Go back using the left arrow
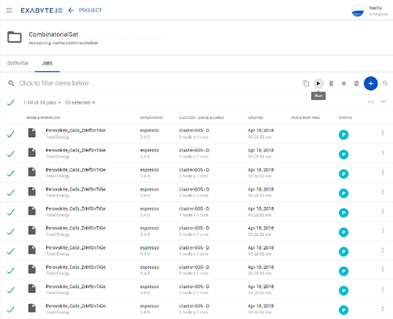This screenshot has width=393, height=319. click(x=71, y=10)
